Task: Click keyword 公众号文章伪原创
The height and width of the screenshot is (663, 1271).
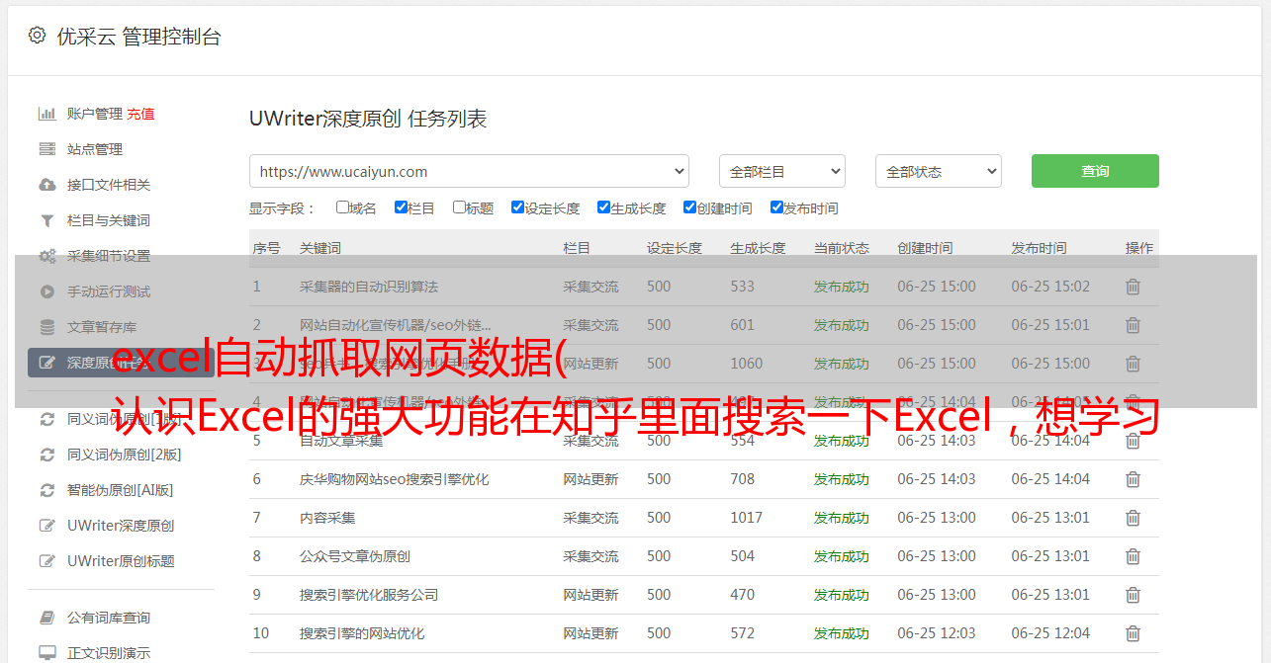Action: point(355,556)
